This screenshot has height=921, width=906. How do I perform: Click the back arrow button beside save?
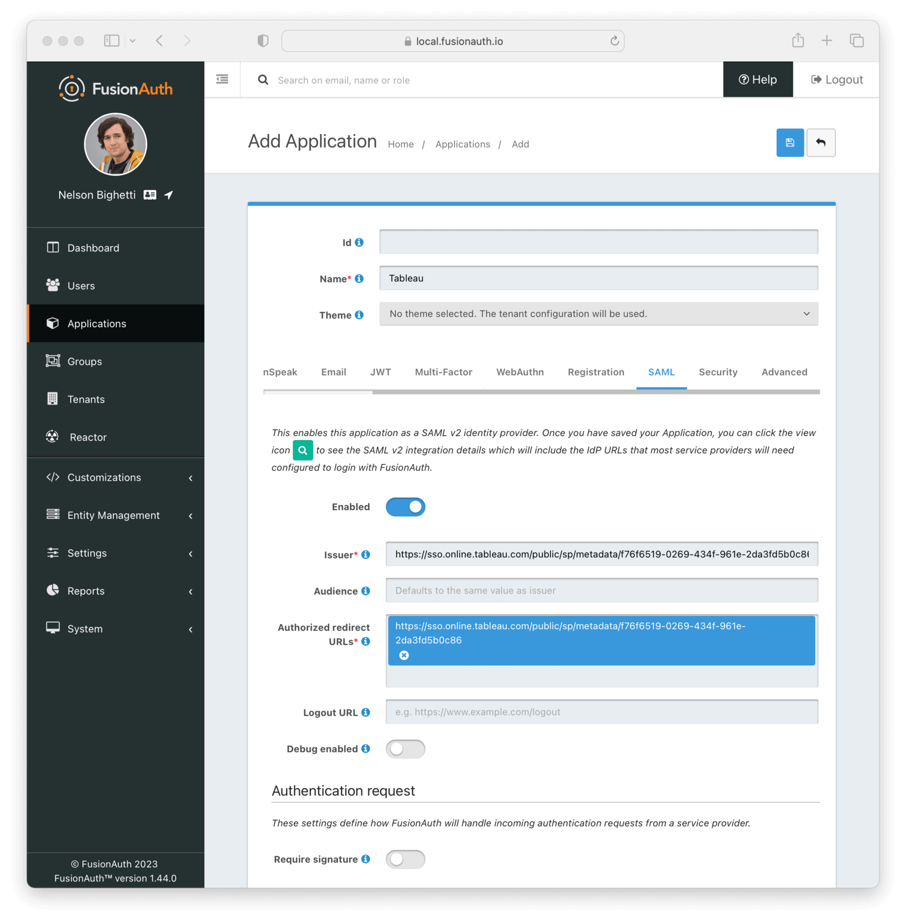tap(820, 143)
